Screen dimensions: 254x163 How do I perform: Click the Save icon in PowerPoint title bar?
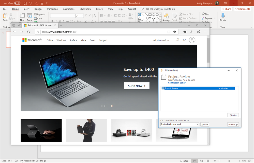tap(25, 3)
